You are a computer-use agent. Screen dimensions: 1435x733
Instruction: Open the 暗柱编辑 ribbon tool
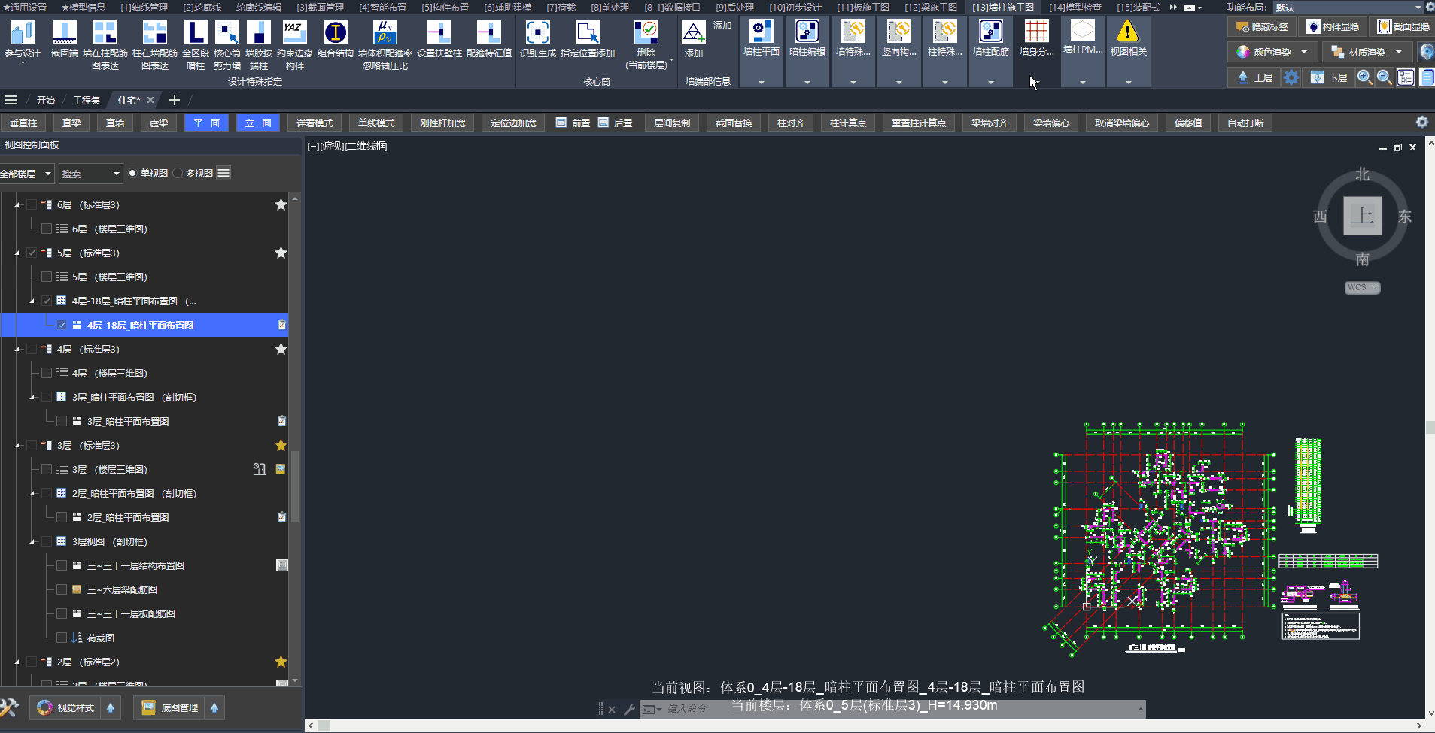pyautogui.click(x=807, y=32)
